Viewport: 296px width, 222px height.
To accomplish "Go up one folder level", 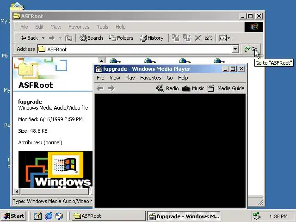I will (68, 38).
